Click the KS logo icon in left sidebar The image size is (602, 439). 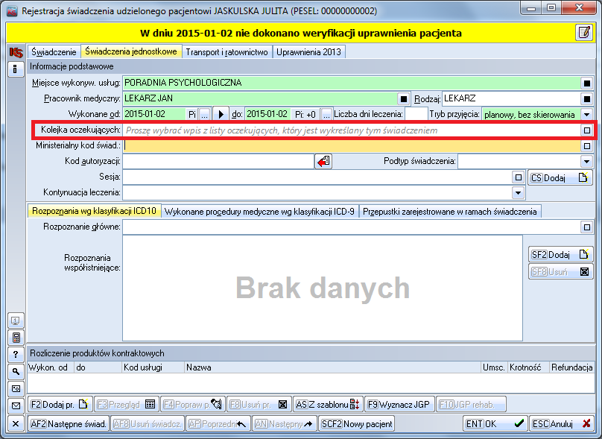(16, 52)
